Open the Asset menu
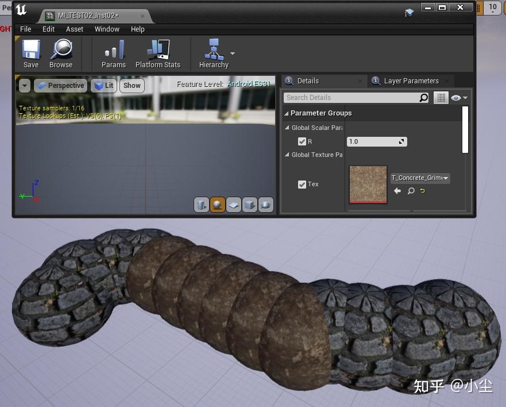506x407 pixels. pyautogui.click(x=75, y=29)
